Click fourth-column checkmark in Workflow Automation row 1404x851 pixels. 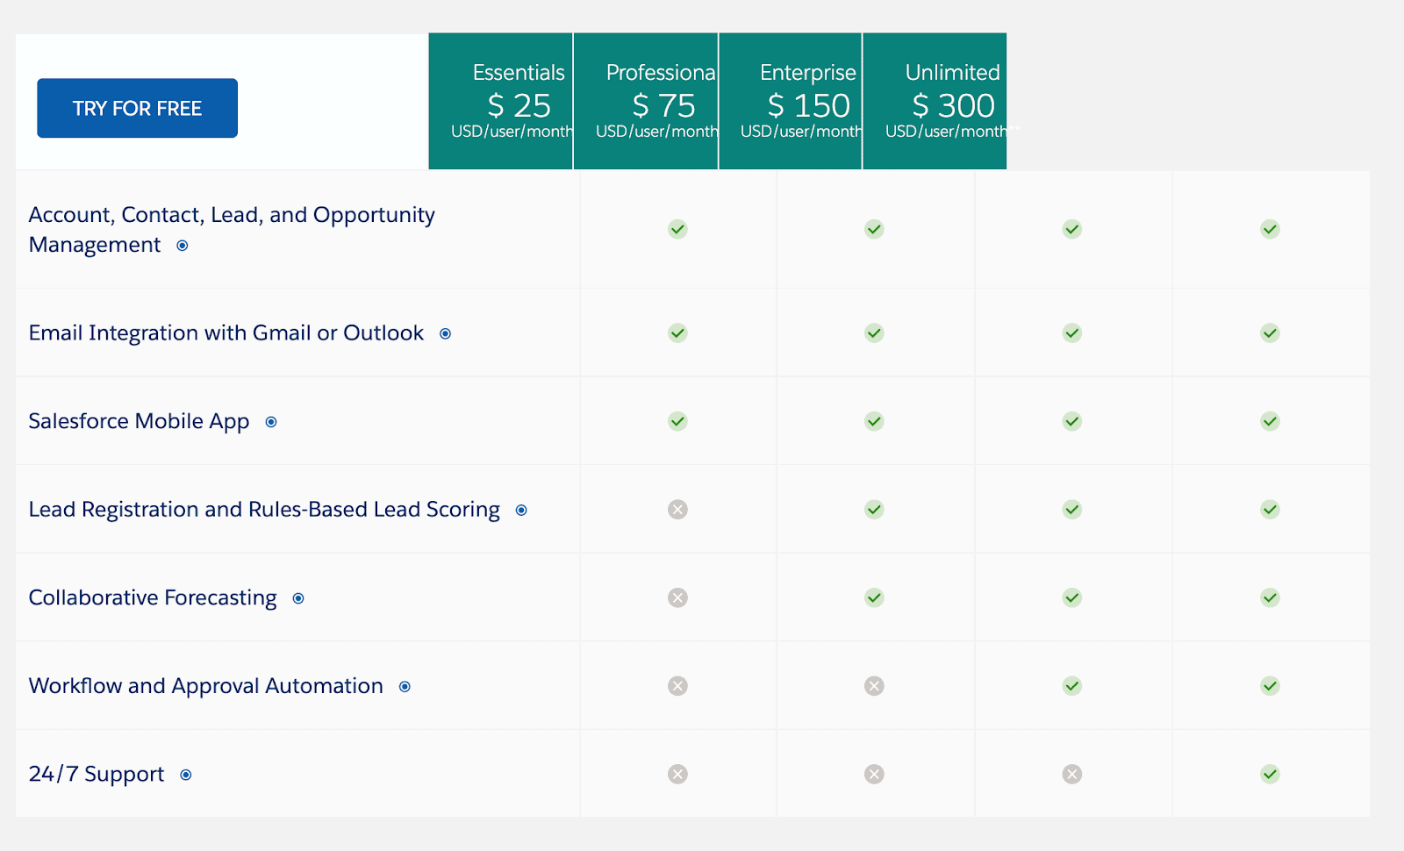[1270, 685]
